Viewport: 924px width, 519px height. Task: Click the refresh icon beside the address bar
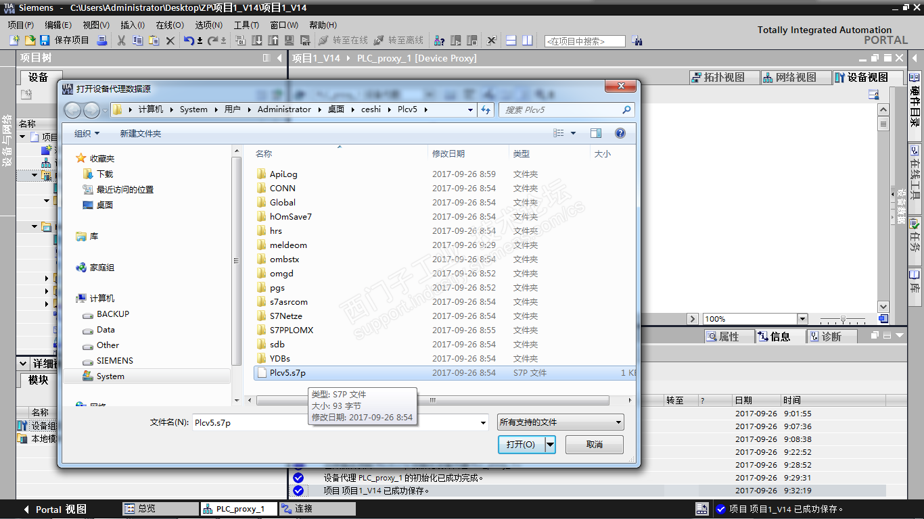coord(486,109)
